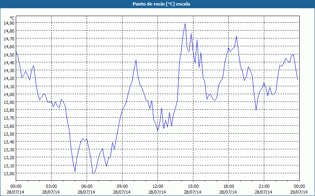This screenshot has height=196, width=315.
Task: Click the title 'Punto de rocío [°C] escala'
Action: pos(161,4)
